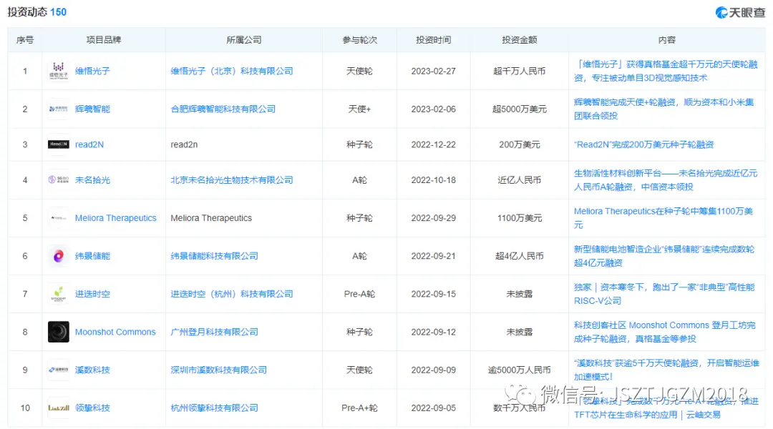Click the date 2022-12-22
Viewport: 773px width, 429px height.
tap(433, 144)
